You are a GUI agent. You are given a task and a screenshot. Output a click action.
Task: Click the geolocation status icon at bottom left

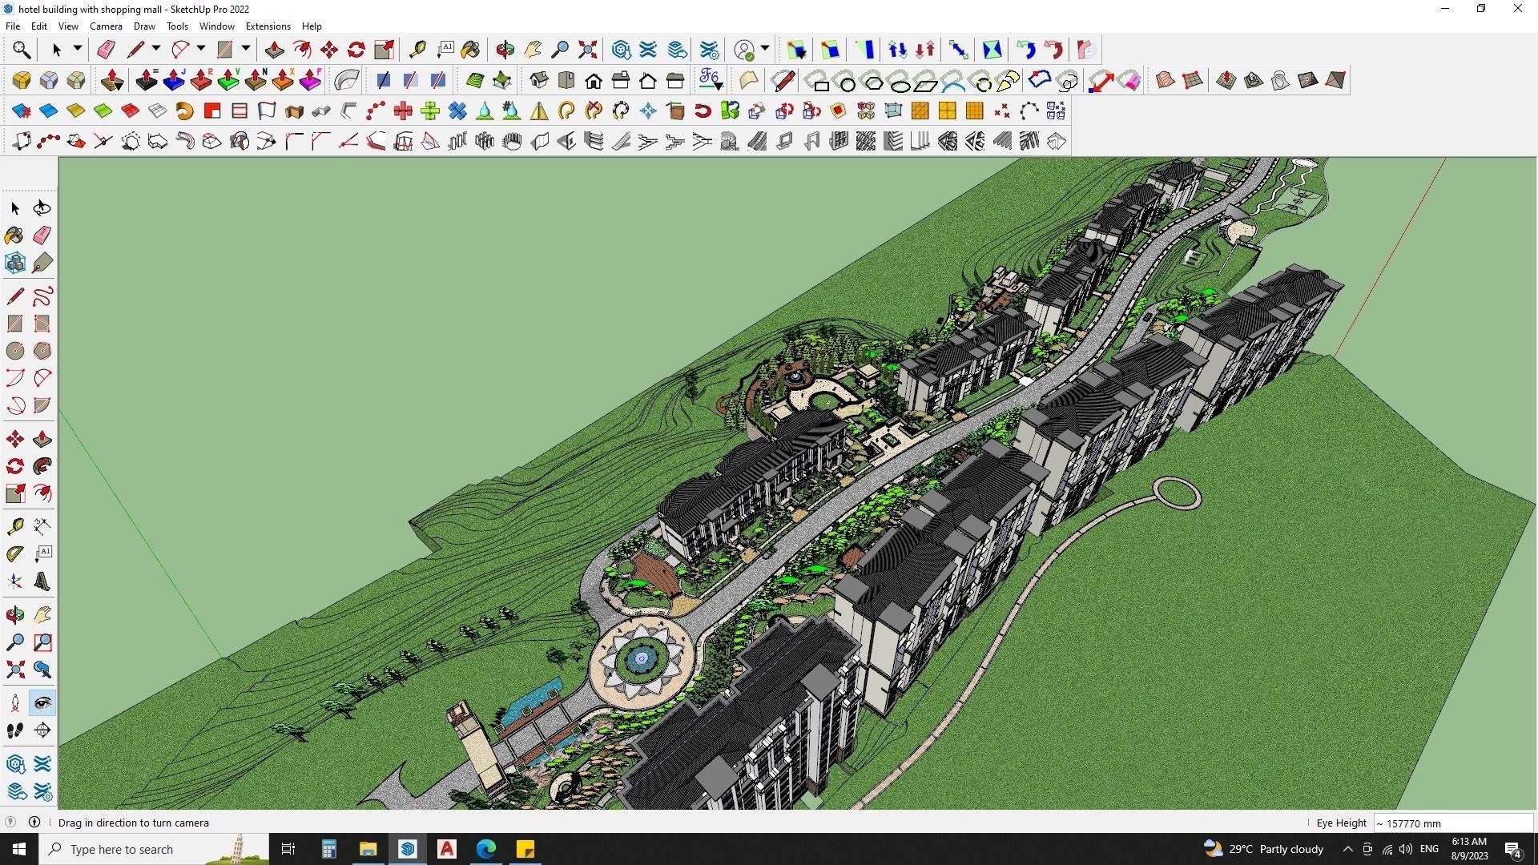tap(10, 823)
